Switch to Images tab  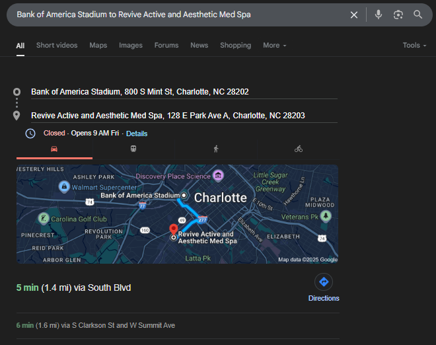(131, 46)
